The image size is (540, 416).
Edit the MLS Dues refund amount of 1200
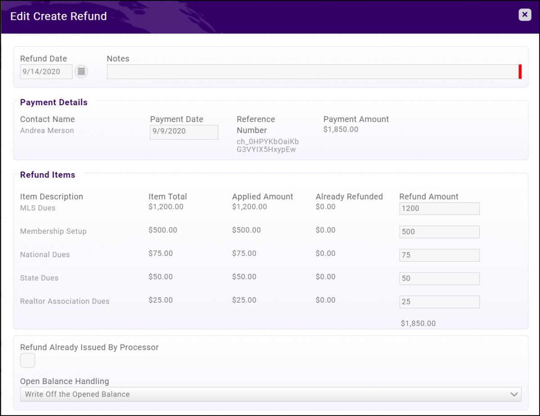coord(439,208)
